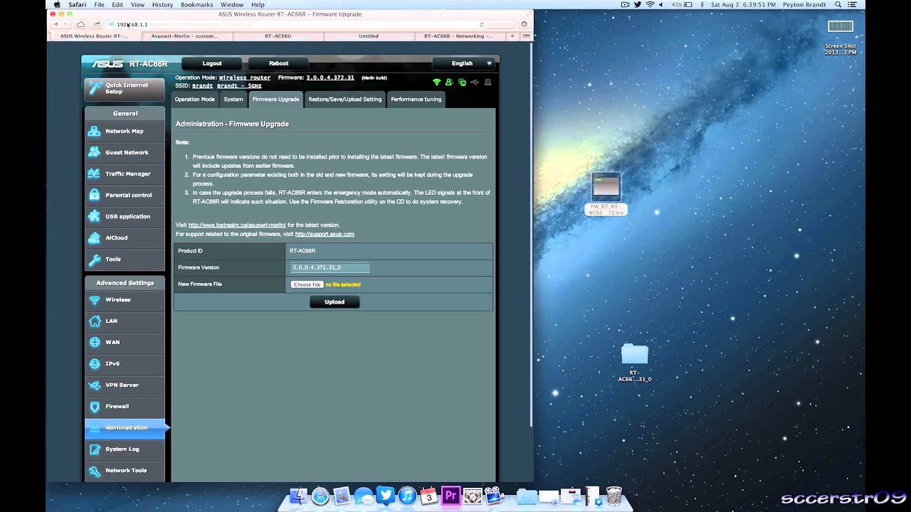911x512 pixels.
Task: Click the Safari address bar
Action: [297, 24]
